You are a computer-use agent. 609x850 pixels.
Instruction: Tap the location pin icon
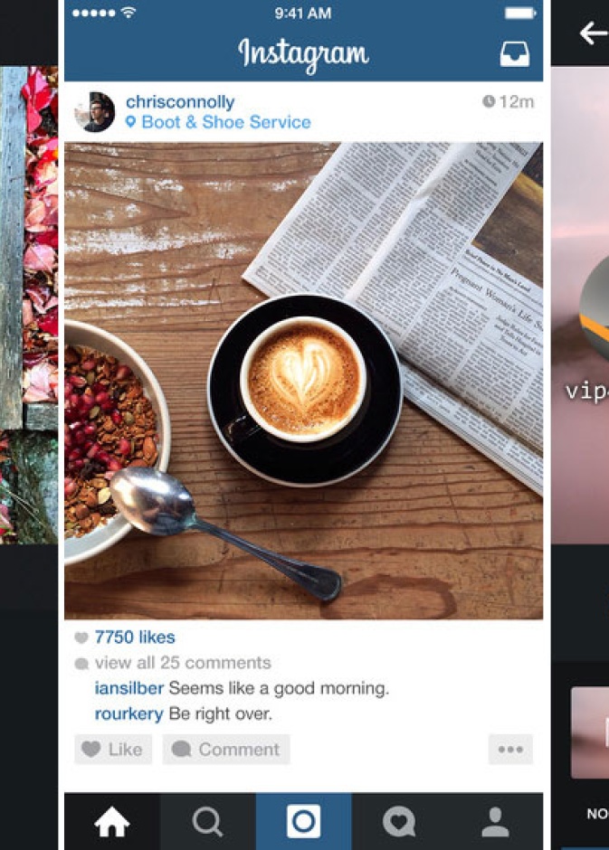pyautogui.click(x=130, y=121)
